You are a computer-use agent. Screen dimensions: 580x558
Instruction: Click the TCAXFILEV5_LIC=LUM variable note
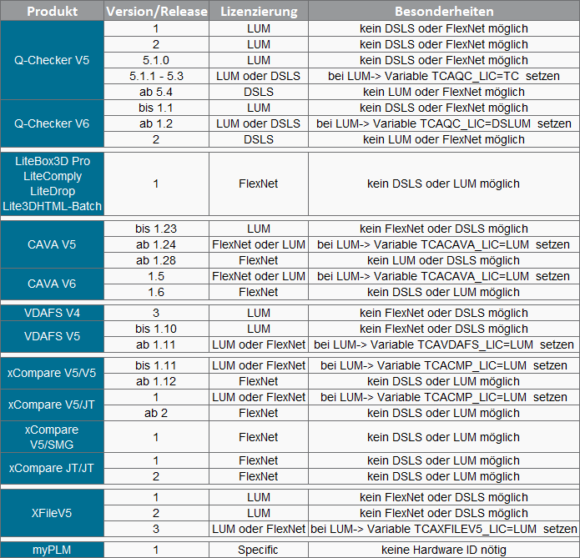444,529
